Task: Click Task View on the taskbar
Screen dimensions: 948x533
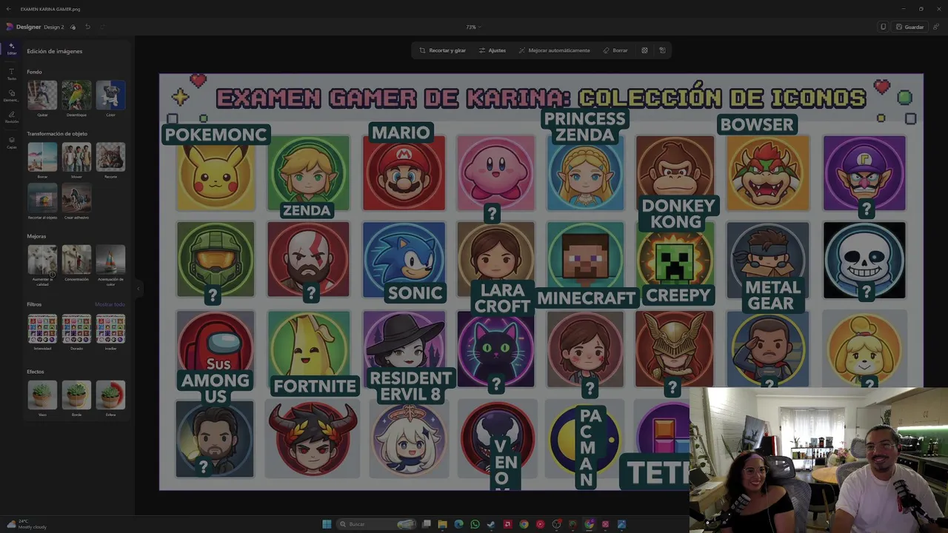Action: coord(426,524)
